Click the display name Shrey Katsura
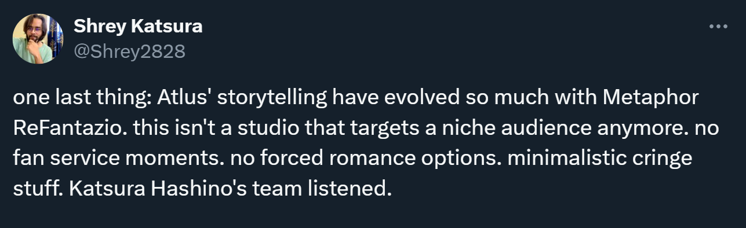Image resolution: width=746 pixels, height=228 pixels. 138,27
